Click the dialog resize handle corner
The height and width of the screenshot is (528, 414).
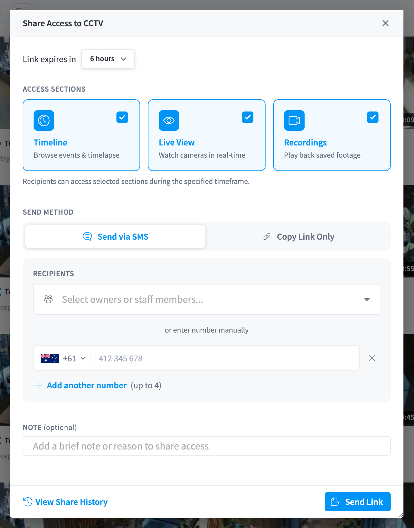point(401,515)
